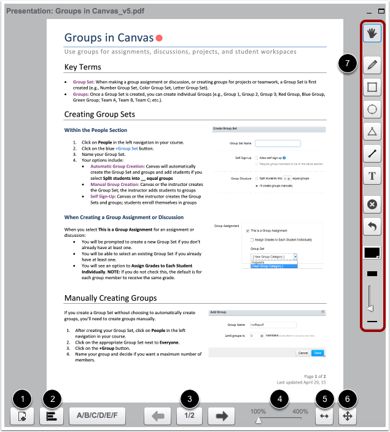
Task: Click the 'Page 1 of 2' footer text
Action: 314,376
